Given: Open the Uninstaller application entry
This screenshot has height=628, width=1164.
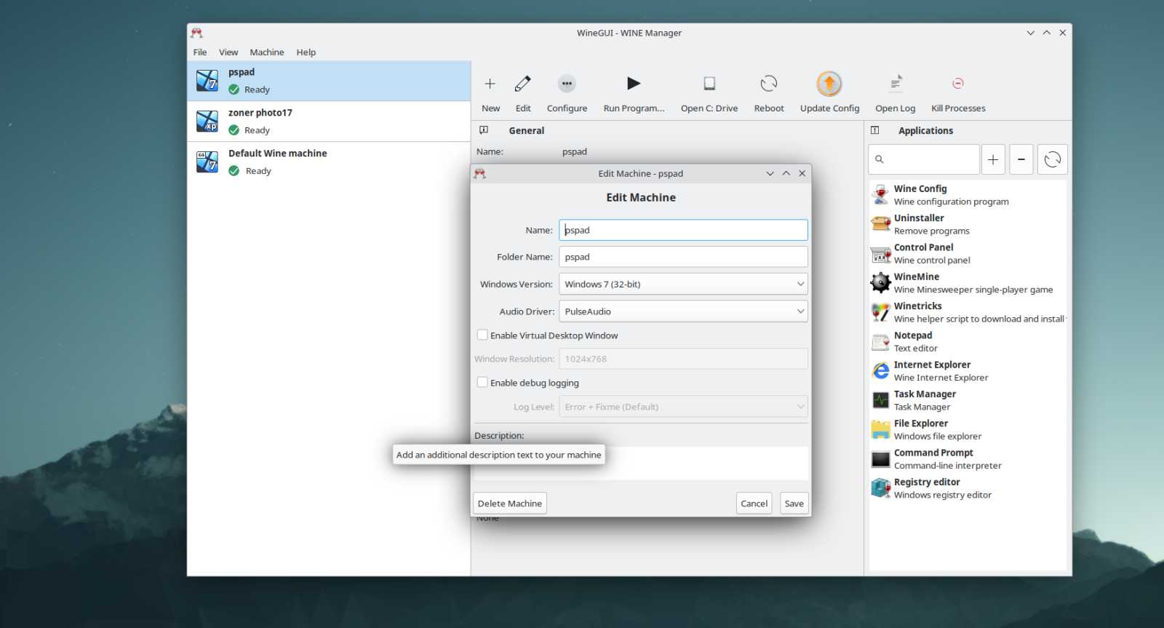Looking at the screenshot, I should [x=968, y=224].
